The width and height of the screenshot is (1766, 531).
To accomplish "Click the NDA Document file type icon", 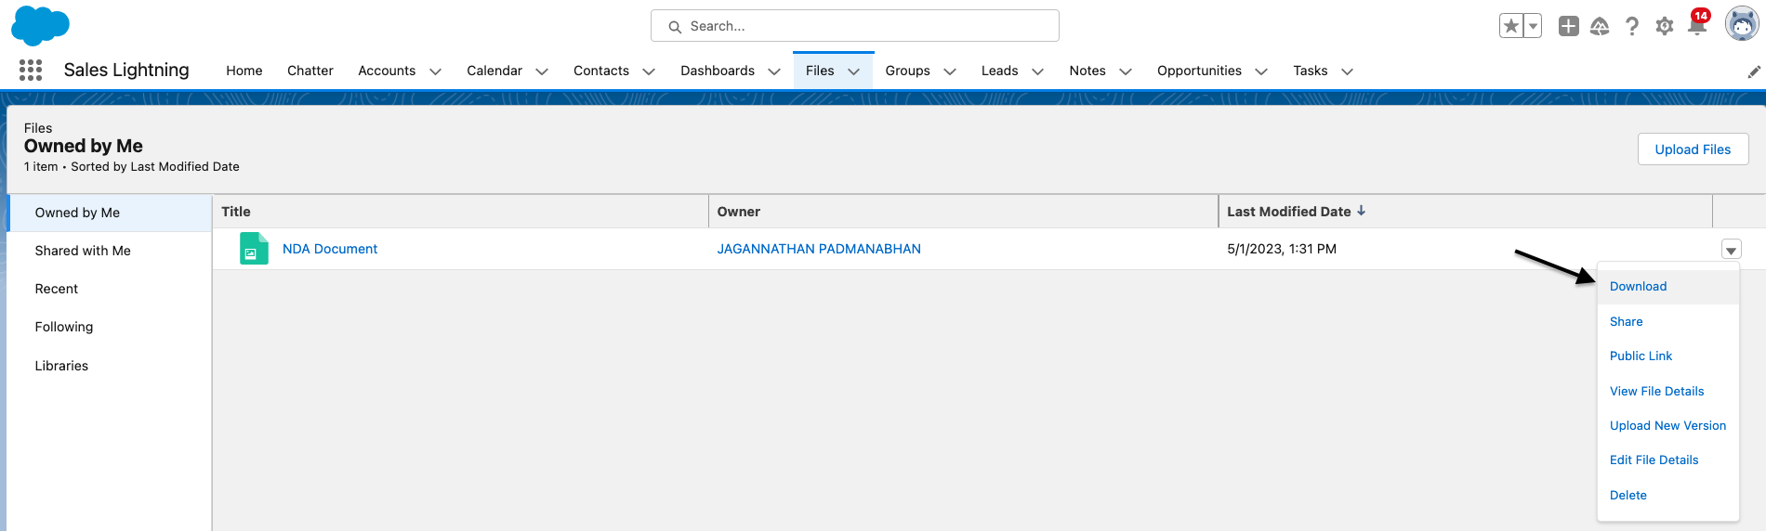I will click(254, 249).
